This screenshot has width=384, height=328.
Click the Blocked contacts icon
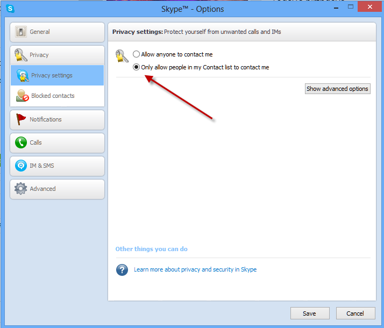pos(22,96)
